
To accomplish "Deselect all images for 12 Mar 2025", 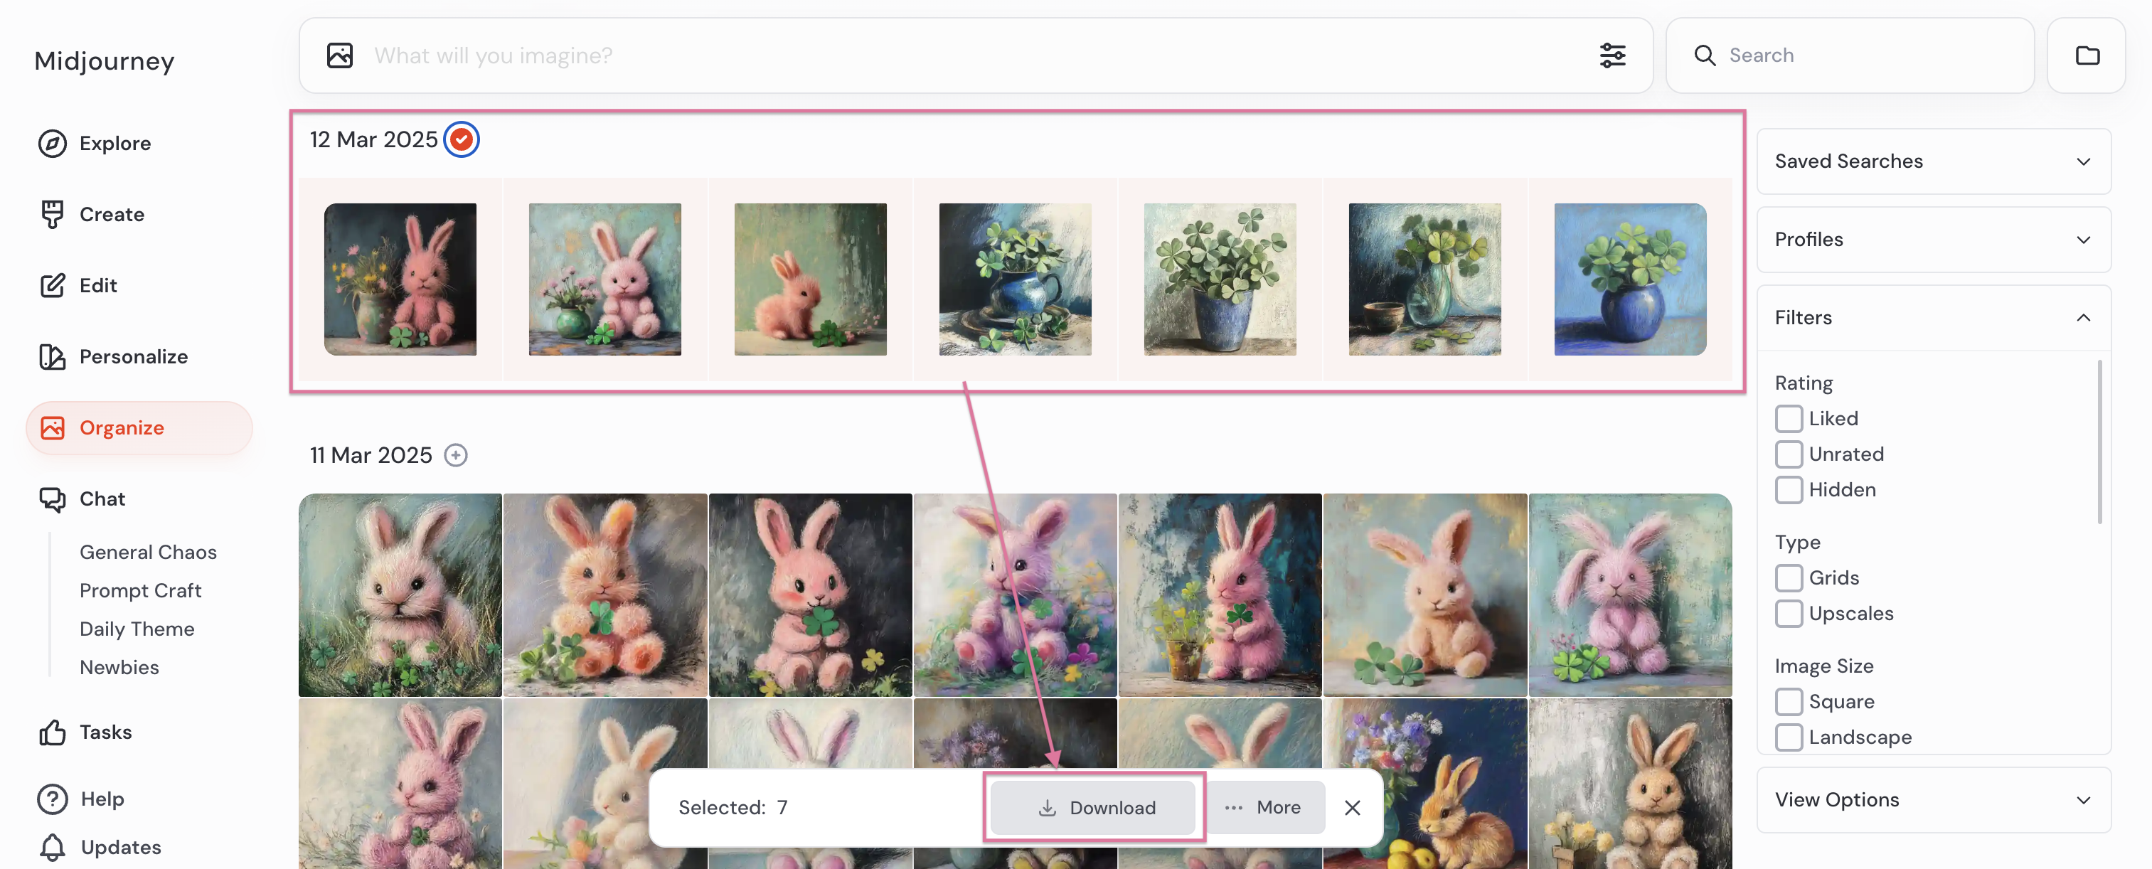I will (x=461, y=139).
